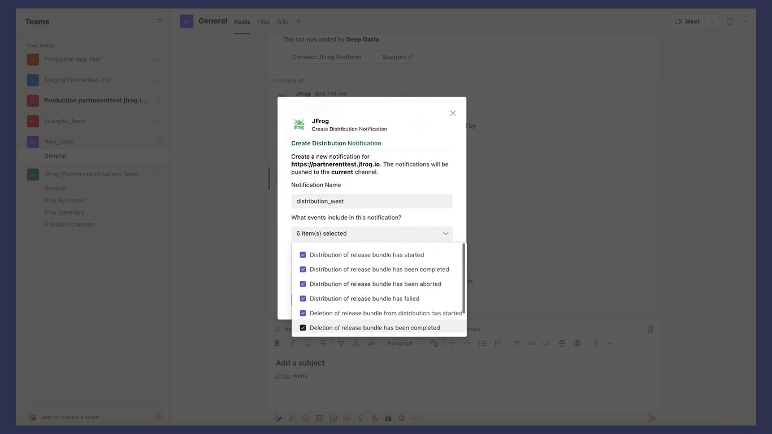Screen dimensions: 772x434
Task: Uncheck 'Deletion of release bundle has been completed'
Action: 303,328
